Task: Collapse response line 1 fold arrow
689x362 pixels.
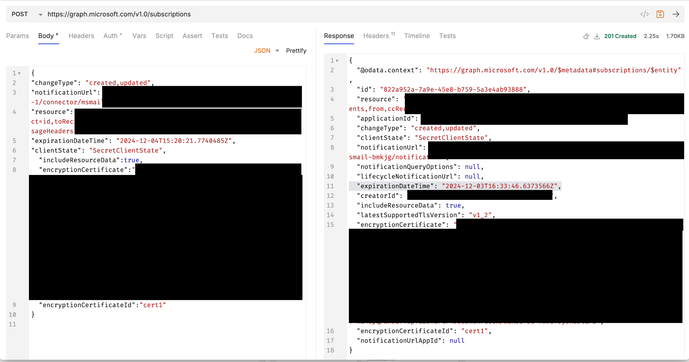Action: pyautogui.click(x=337, y=61)
